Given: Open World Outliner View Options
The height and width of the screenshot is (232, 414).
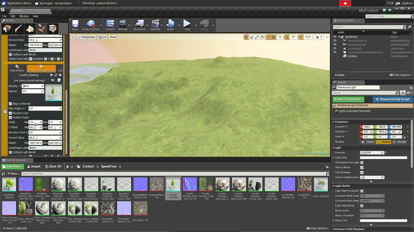Looking at the screenshot, I should click(400, 75).
